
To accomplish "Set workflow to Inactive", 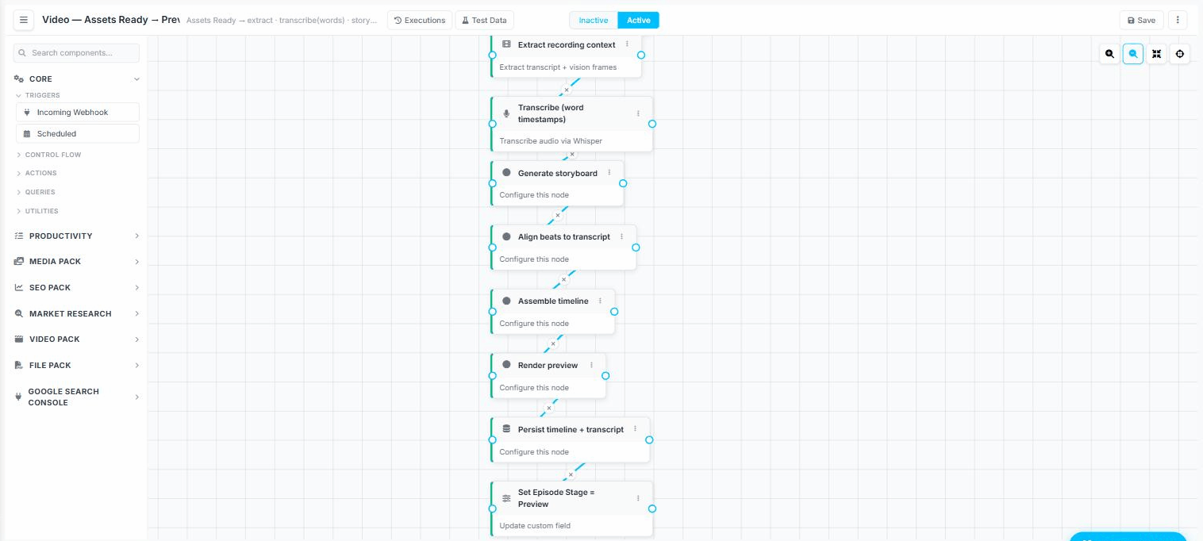I will click(594, 20).
